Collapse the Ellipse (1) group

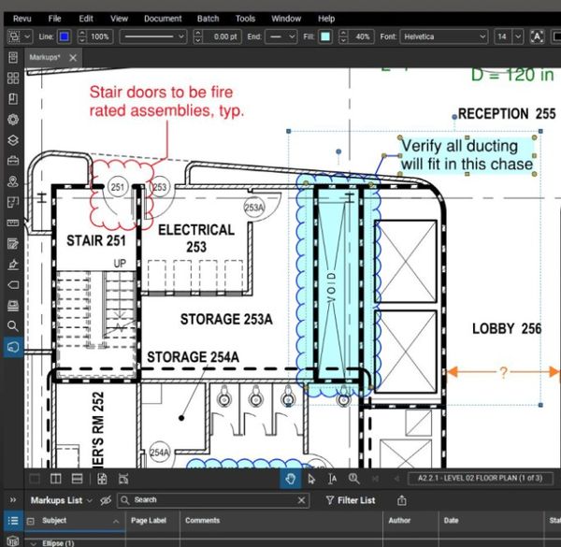pos(34,543)
